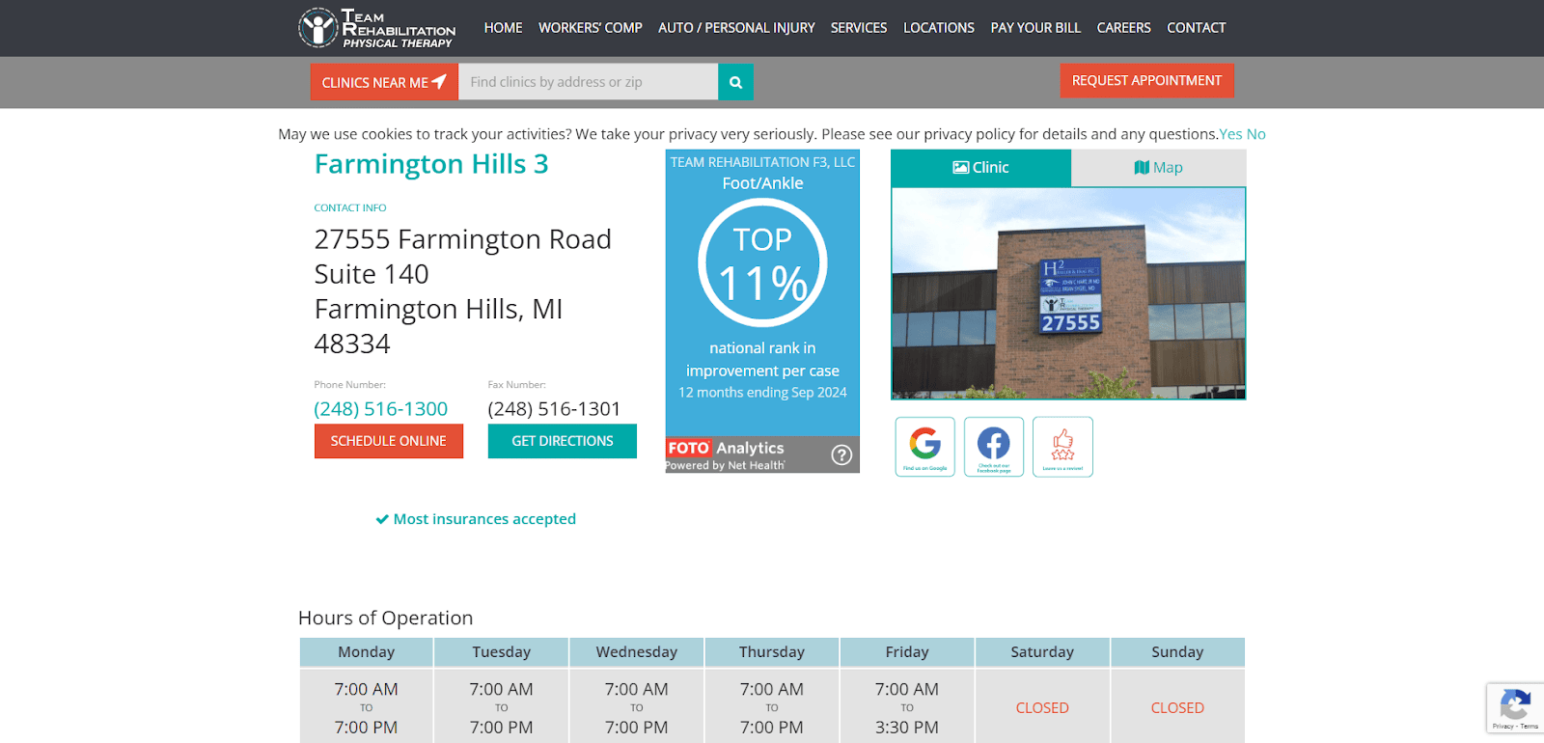This screenshot has width=1544, height=743.
Task: Click the Most insurances accepted text
Action: 476,519
